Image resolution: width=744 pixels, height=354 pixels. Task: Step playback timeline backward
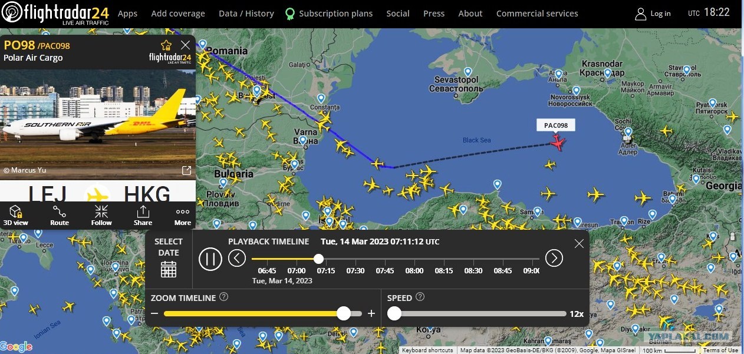pyautogui.click(x=237, y=258)
